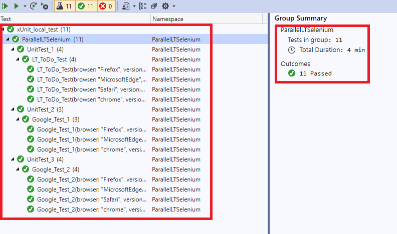Select LT_ToDo_Test with browser Safari
397x234 pixels.
click(x=90, y=89)
